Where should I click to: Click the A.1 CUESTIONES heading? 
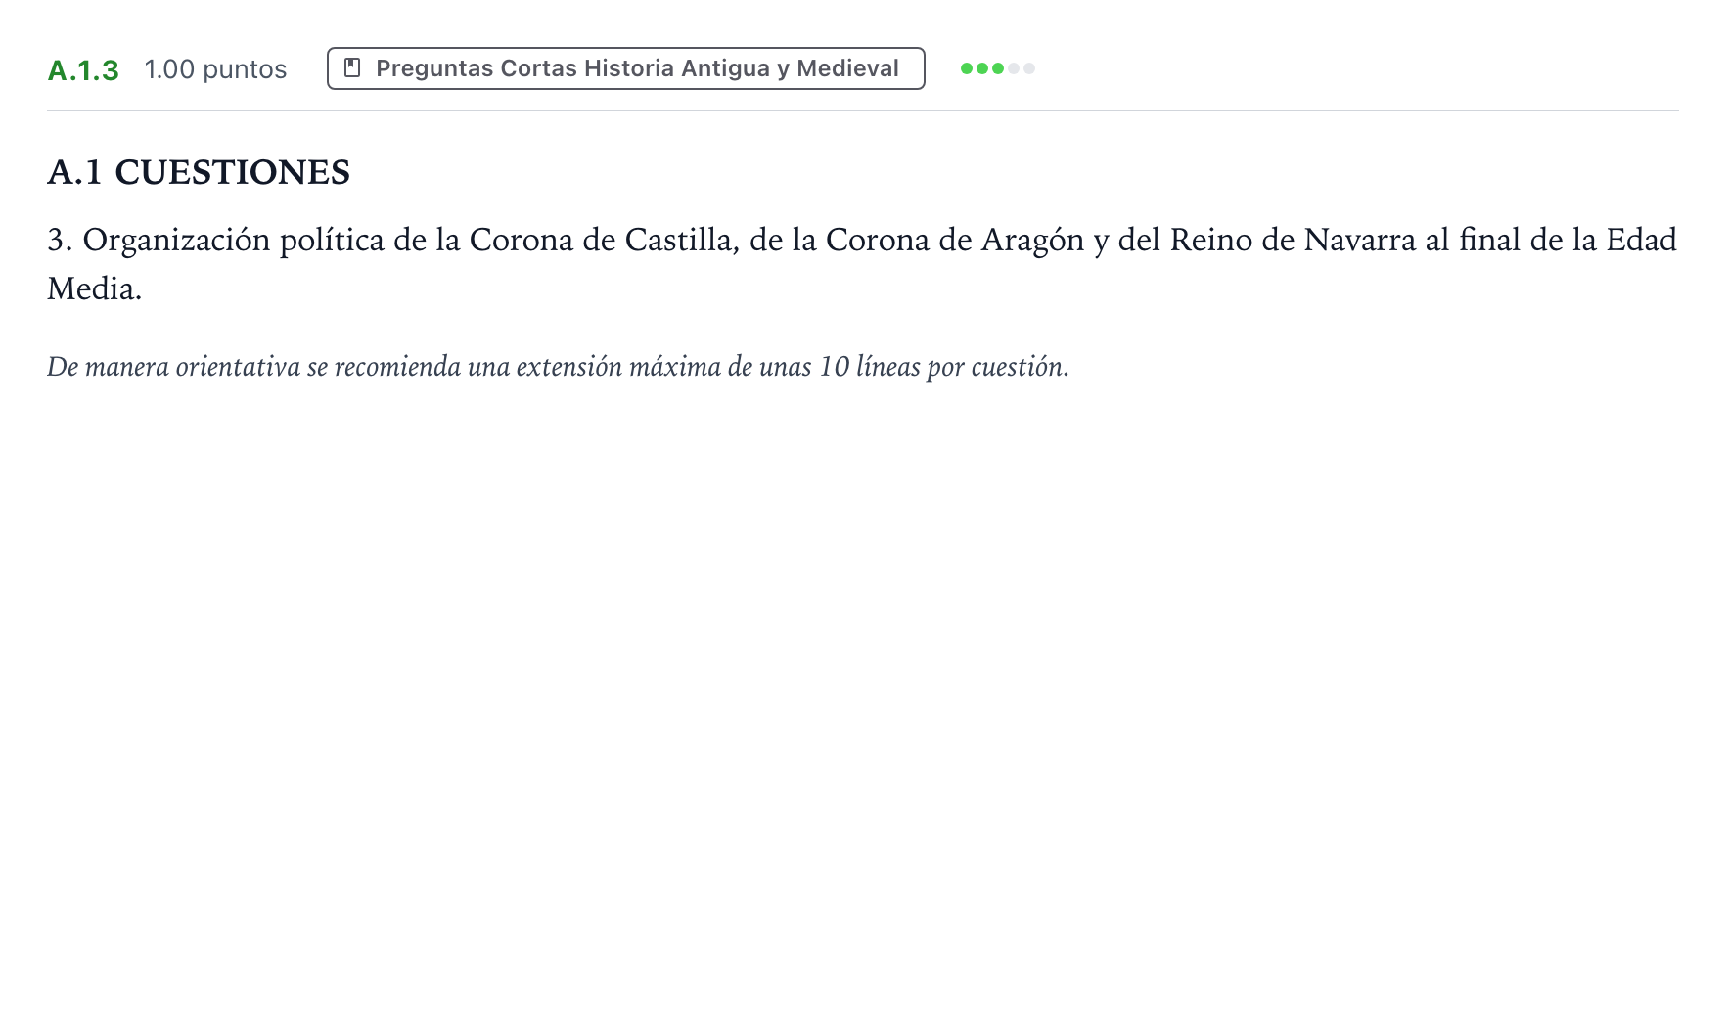tap(199, 172)
